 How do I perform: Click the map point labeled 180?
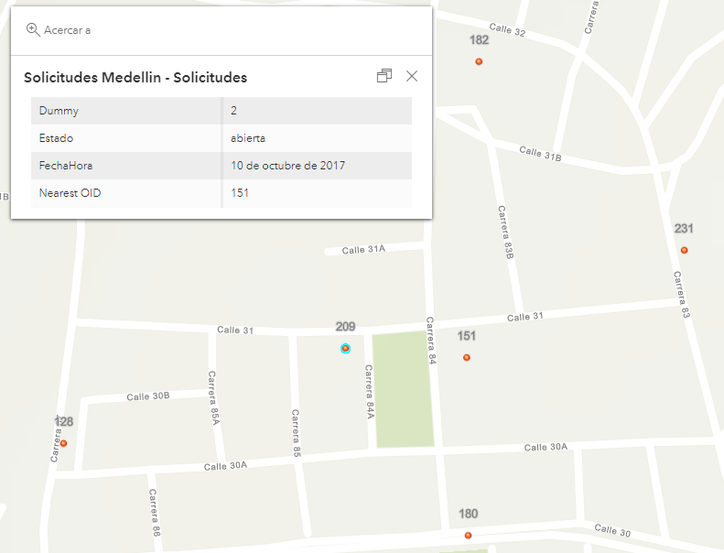point(469,535)
